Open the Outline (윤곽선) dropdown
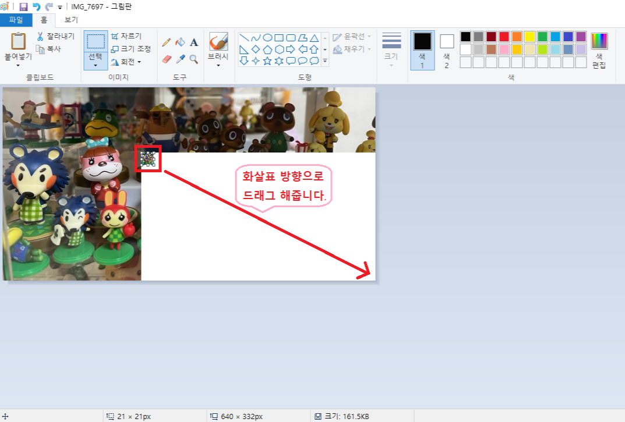625x422 pixels. click(x=352, y=37)
